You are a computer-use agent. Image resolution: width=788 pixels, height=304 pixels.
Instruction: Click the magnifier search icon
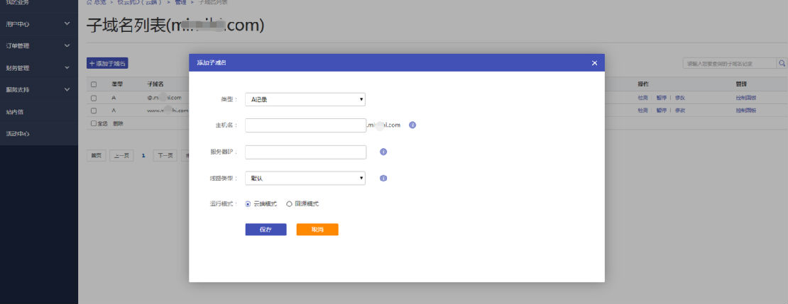tap(782, 63)
